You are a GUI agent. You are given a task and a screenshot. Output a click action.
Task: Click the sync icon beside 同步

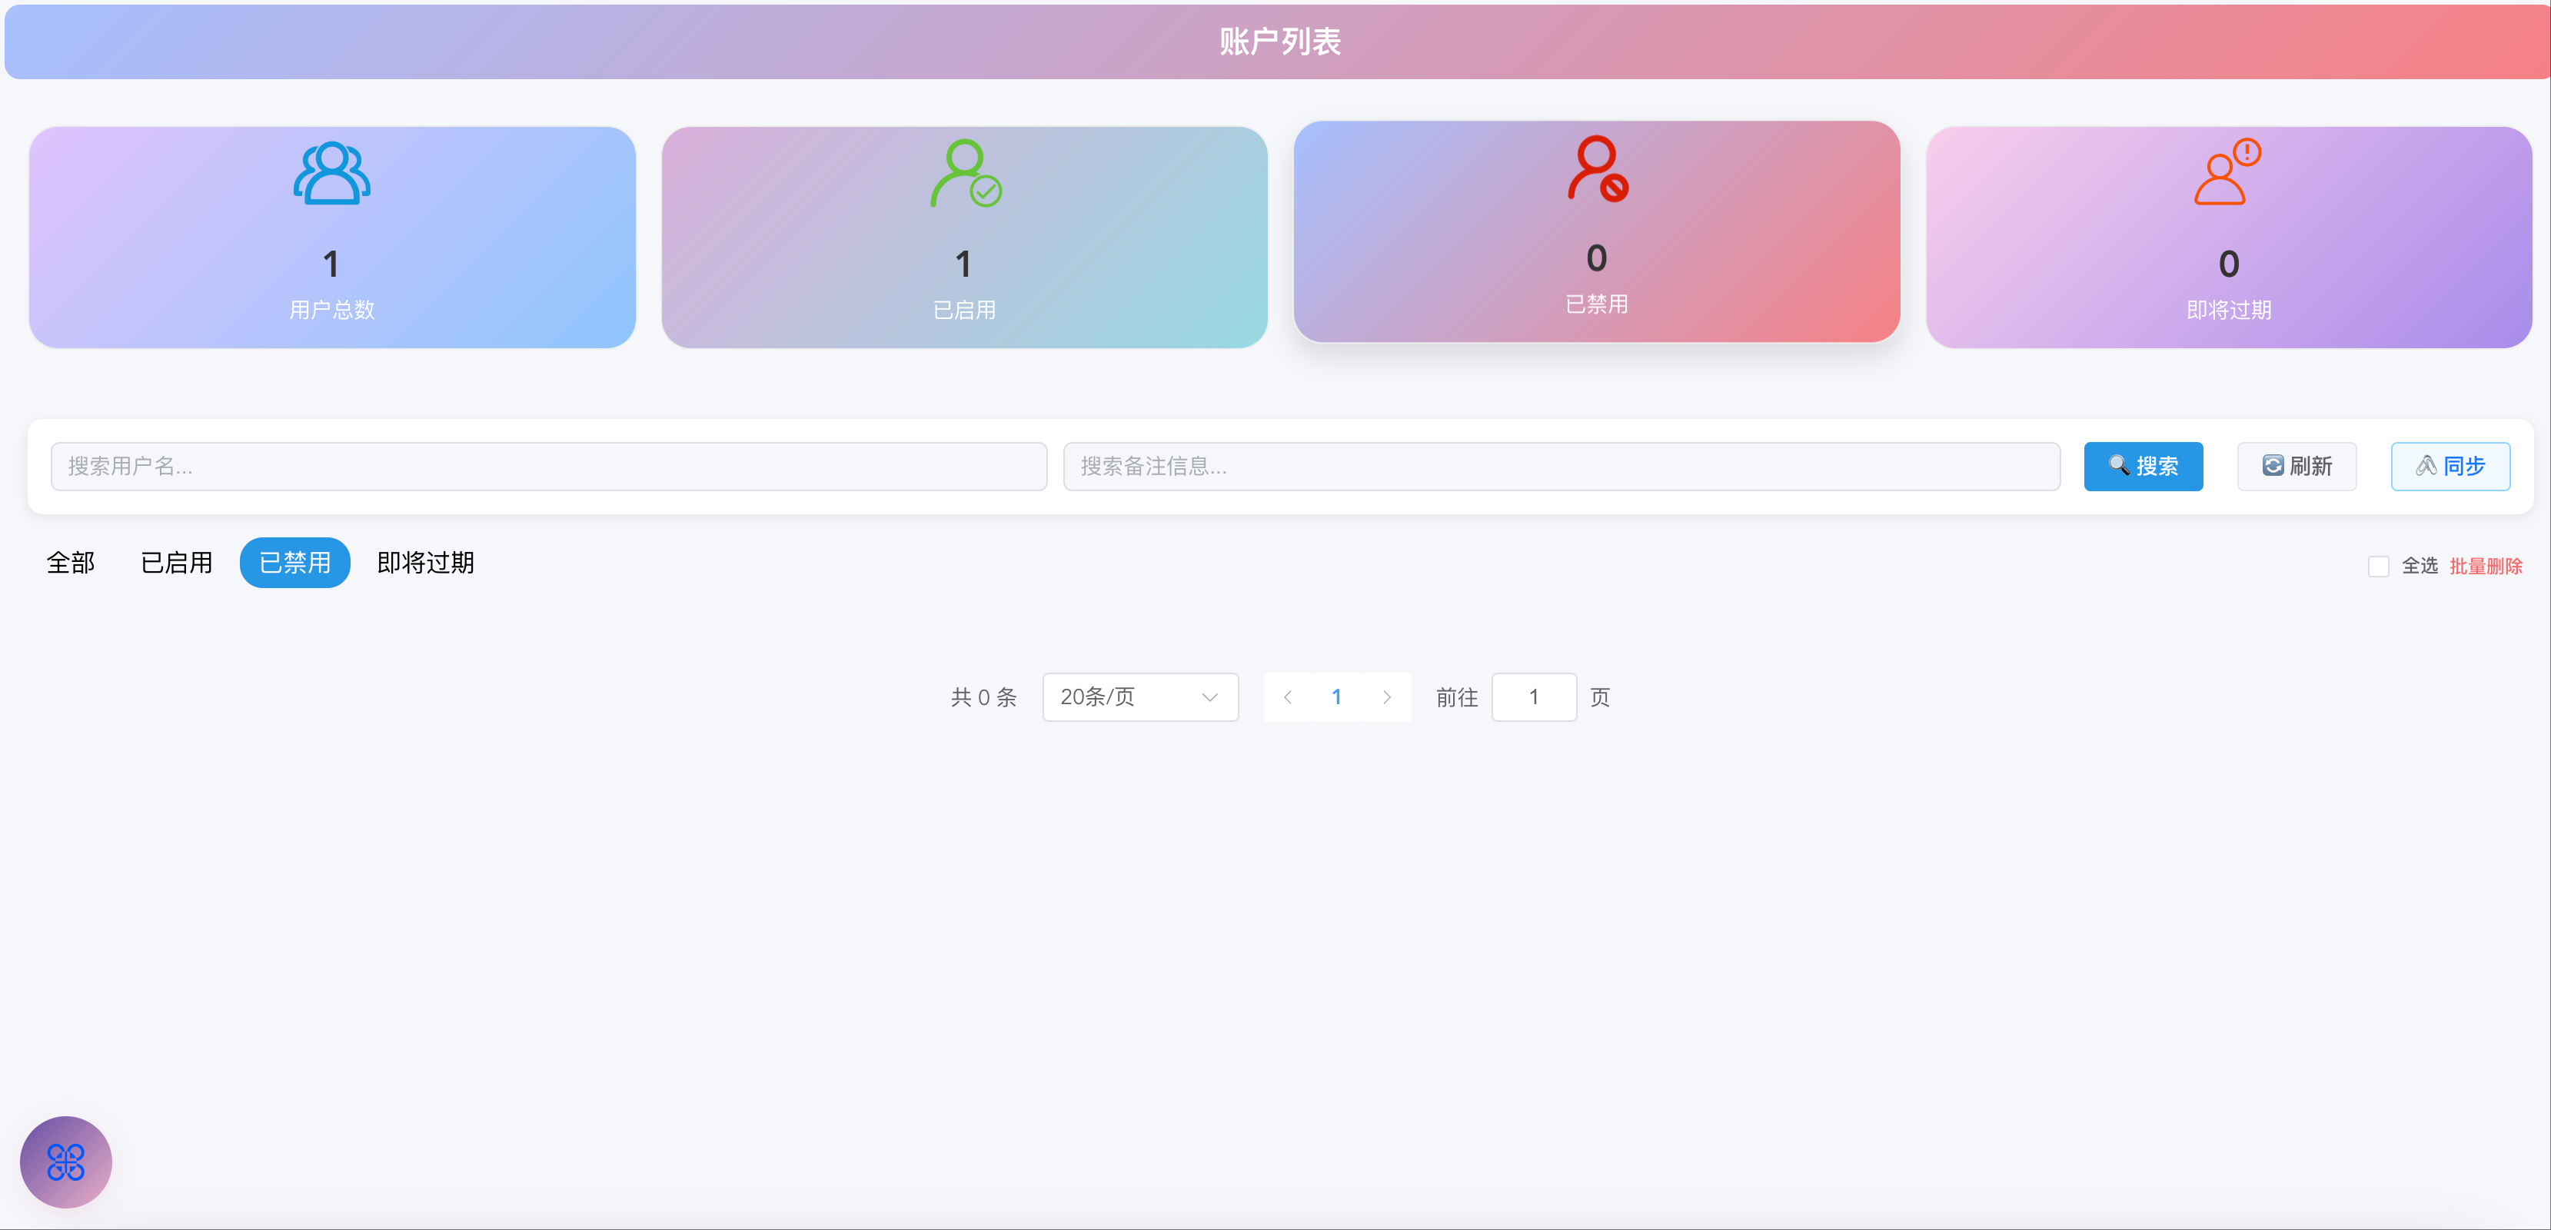pos(2426,465)
